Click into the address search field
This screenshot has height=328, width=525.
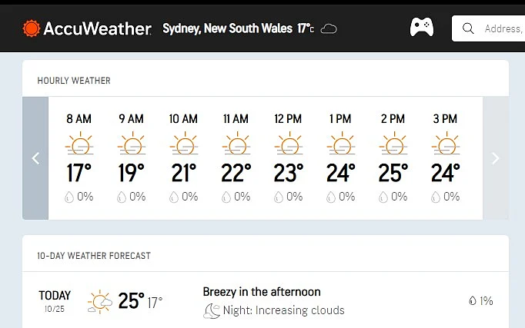(x=502, y=29)
